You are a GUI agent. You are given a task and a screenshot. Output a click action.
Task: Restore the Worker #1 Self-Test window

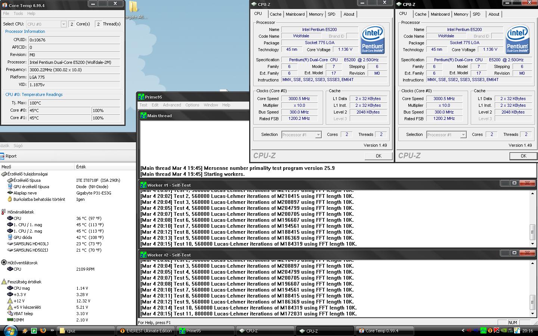[x=514, y=183]
